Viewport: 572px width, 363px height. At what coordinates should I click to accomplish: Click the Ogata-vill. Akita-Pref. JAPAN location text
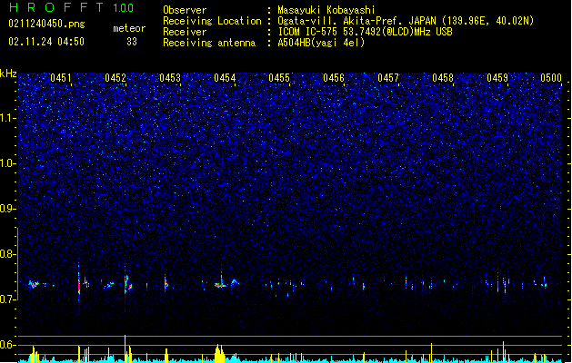pos(406,21)
